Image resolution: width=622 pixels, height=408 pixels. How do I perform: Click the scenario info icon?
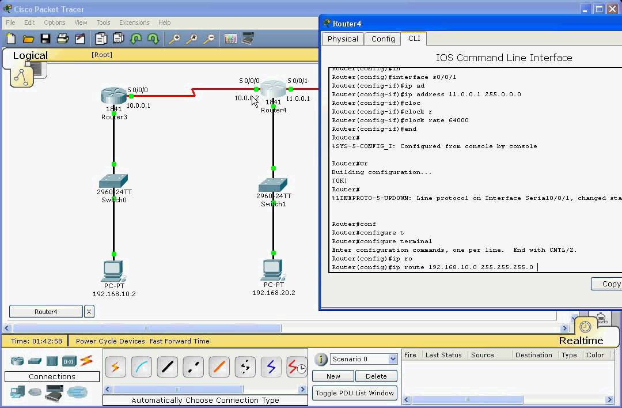coord(321,359)
